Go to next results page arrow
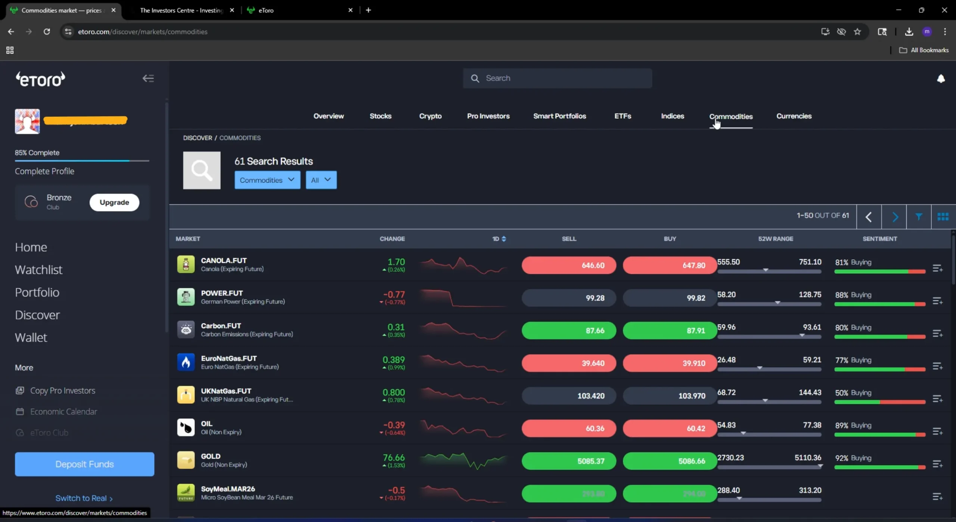This screenshot has height=522, width=956. [x=895, y=217]
